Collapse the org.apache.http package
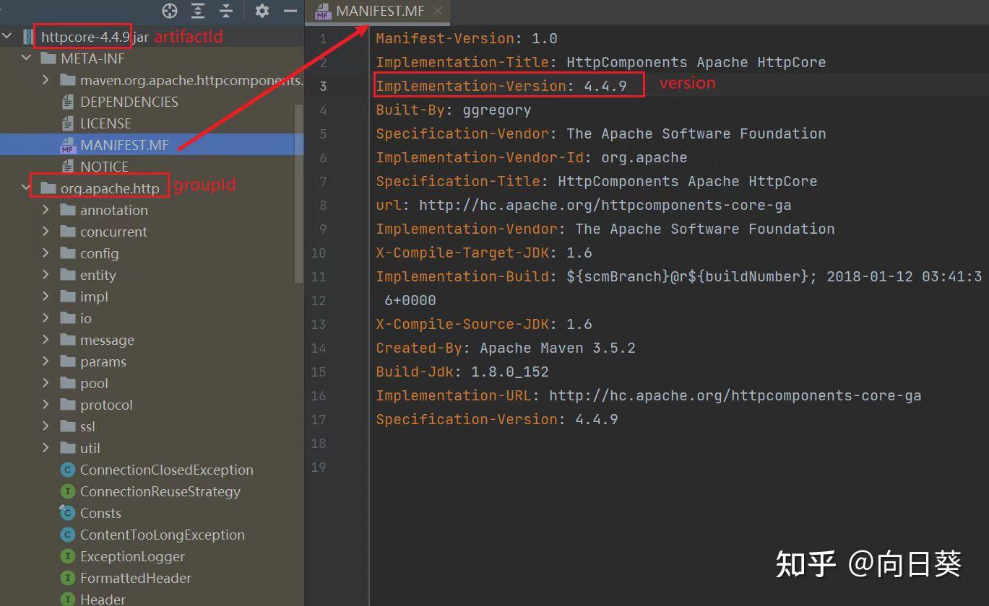The height and width of the screenshot is (606, 989). pyautogui.click(x=27, y=188)
